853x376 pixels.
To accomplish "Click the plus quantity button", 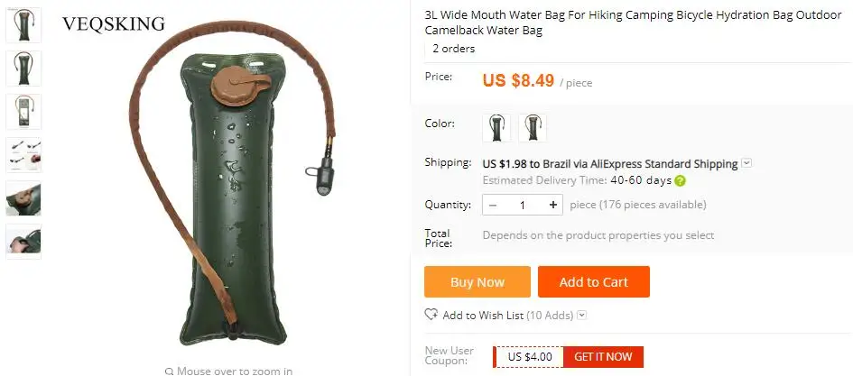I will pos(553,205).
